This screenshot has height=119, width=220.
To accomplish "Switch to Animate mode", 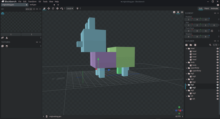I will (214, 9).
